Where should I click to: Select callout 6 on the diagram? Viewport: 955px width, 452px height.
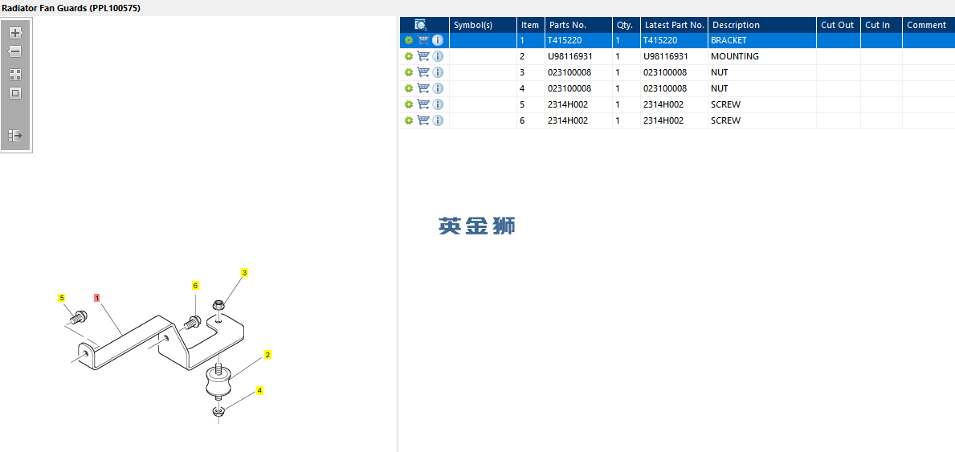click(x=195, y=285)
